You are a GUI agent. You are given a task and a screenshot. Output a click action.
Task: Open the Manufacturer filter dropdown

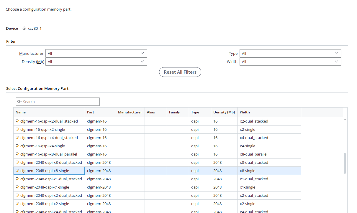tap(96, 53)
